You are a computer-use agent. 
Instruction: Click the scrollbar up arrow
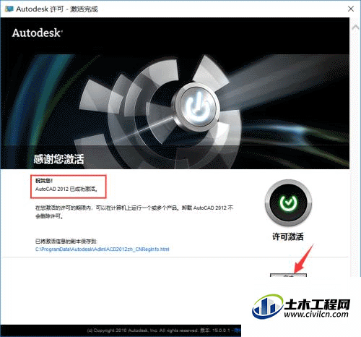coord(355,27)
